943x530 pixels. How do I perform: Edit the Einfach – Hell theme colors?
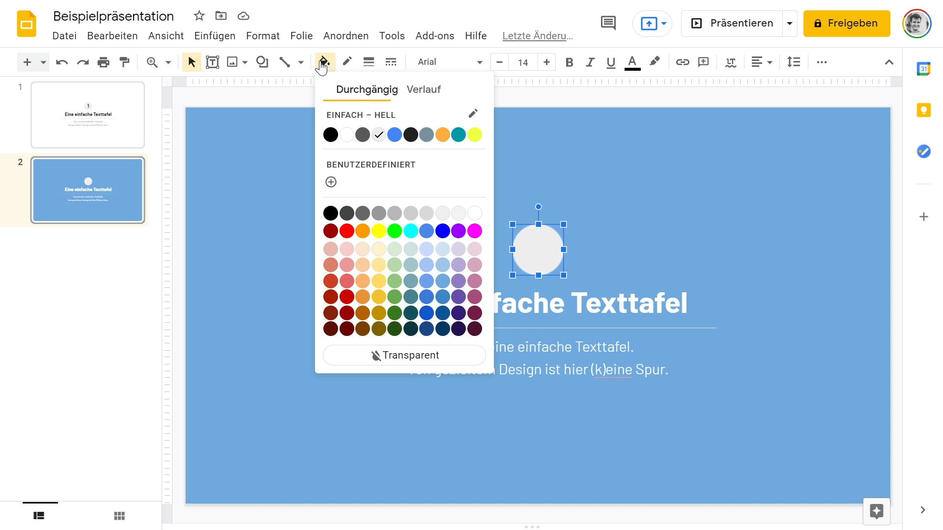tap(473, 114)
